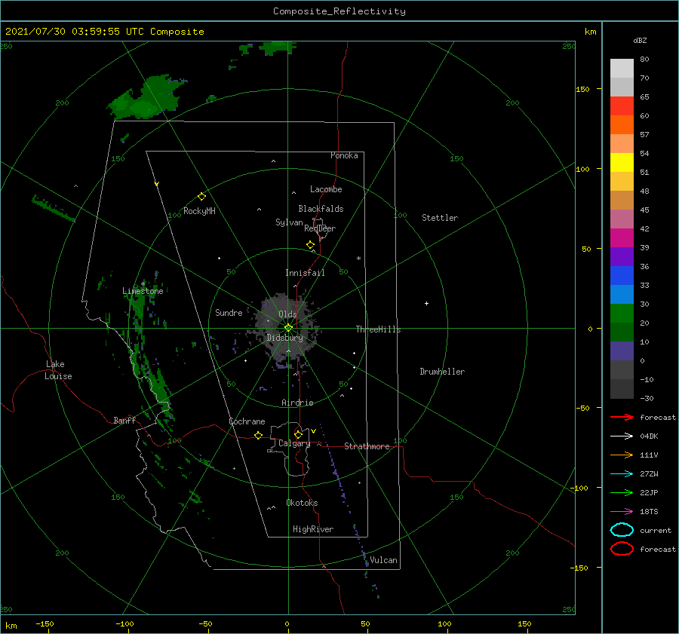Click the Blackfalds city label
The image size is (679, 634).
pyautogui.click(x=321, y=209)
